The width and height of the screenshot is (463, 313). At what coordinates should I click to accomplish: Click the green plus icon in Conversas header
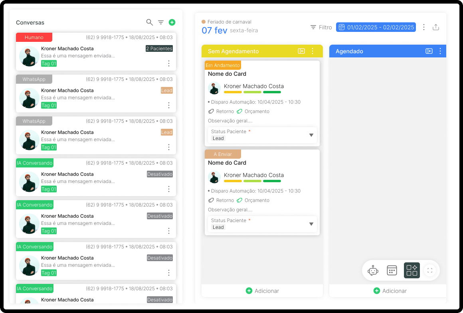[x=172, y=22]
